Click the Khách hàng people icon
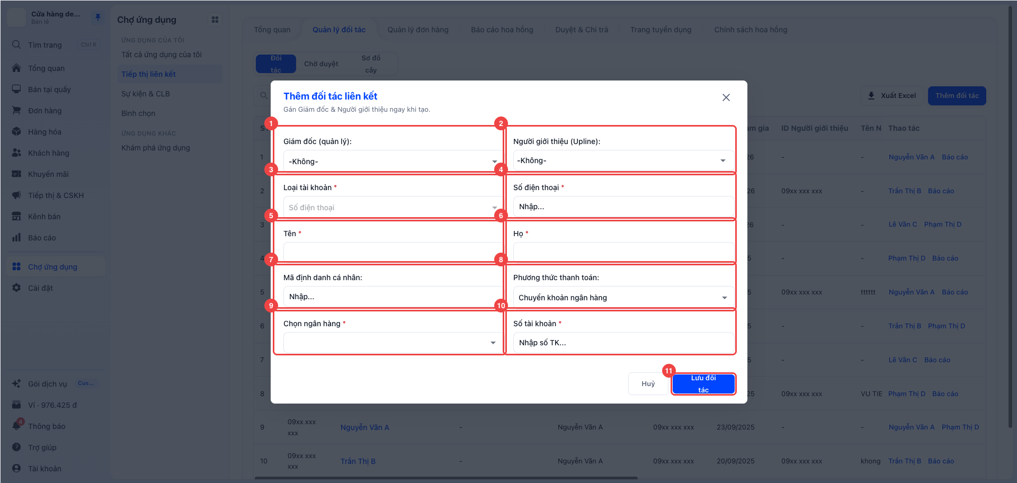 pos(16,153)
